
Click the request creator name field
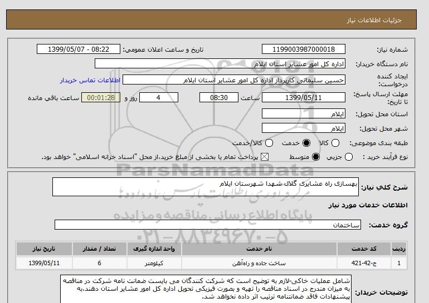[234, 80]
